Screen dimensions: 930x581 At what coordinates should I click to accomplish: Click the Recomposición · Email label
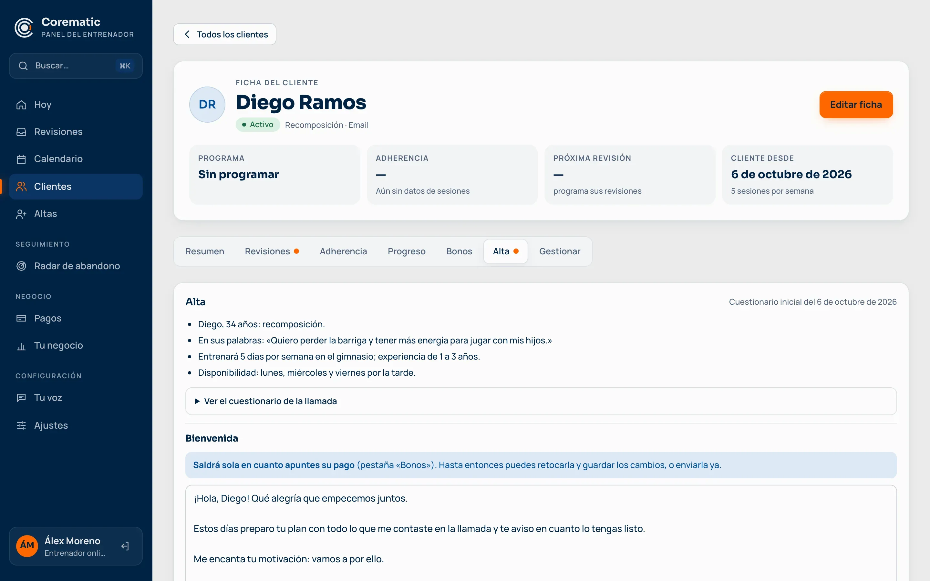pos(327,125)
